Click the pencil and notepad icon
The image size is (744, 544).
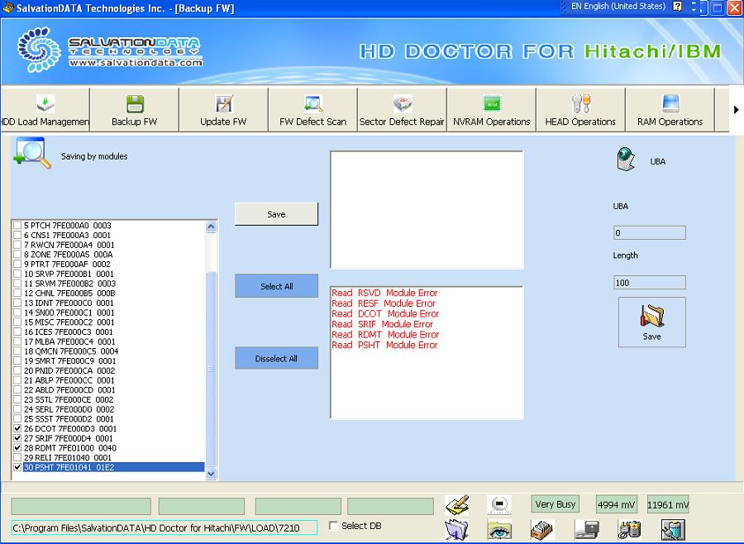[x=457, y=505]
